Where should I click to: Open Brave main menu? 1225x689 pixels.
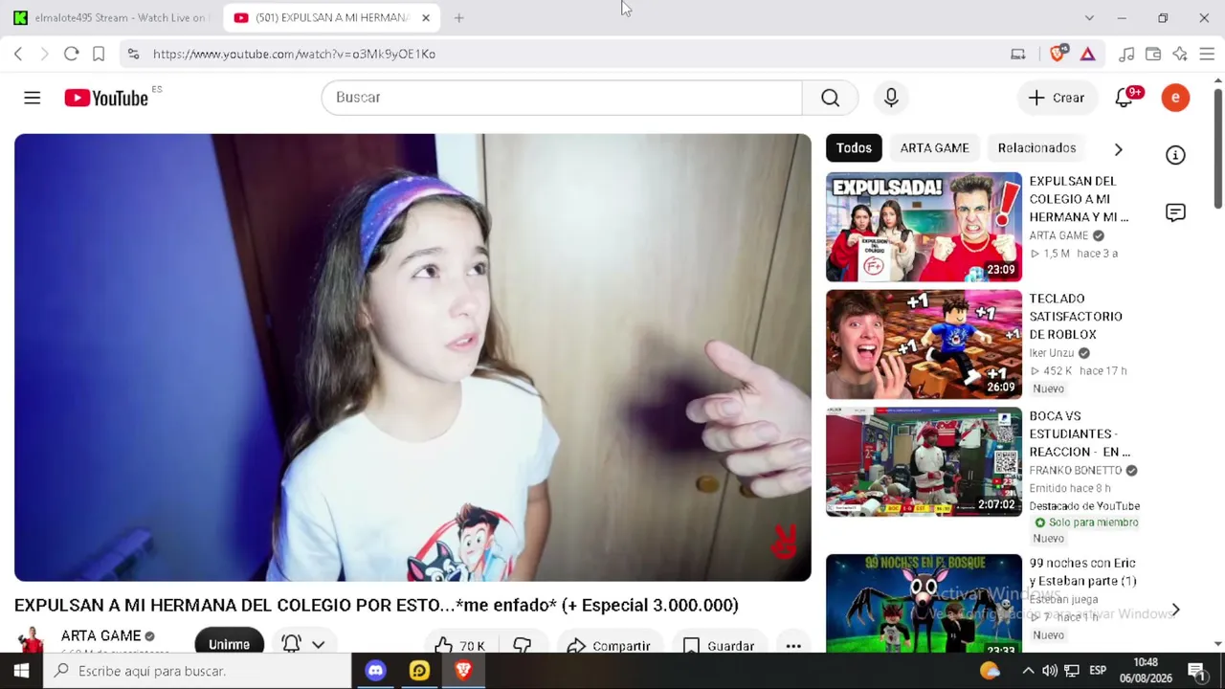tap(1207, 55)
